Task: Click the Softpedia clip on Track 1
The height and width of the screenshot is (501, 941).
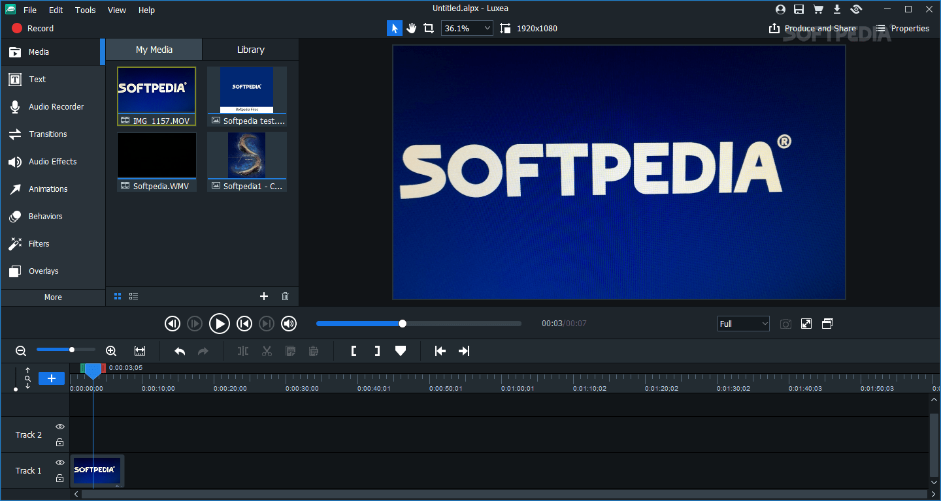Action: coord(97,470)
